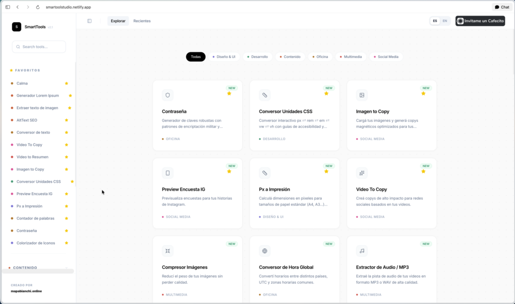Filter tools by Social Media
515x304 pixels.
click(x=386, y=57)
